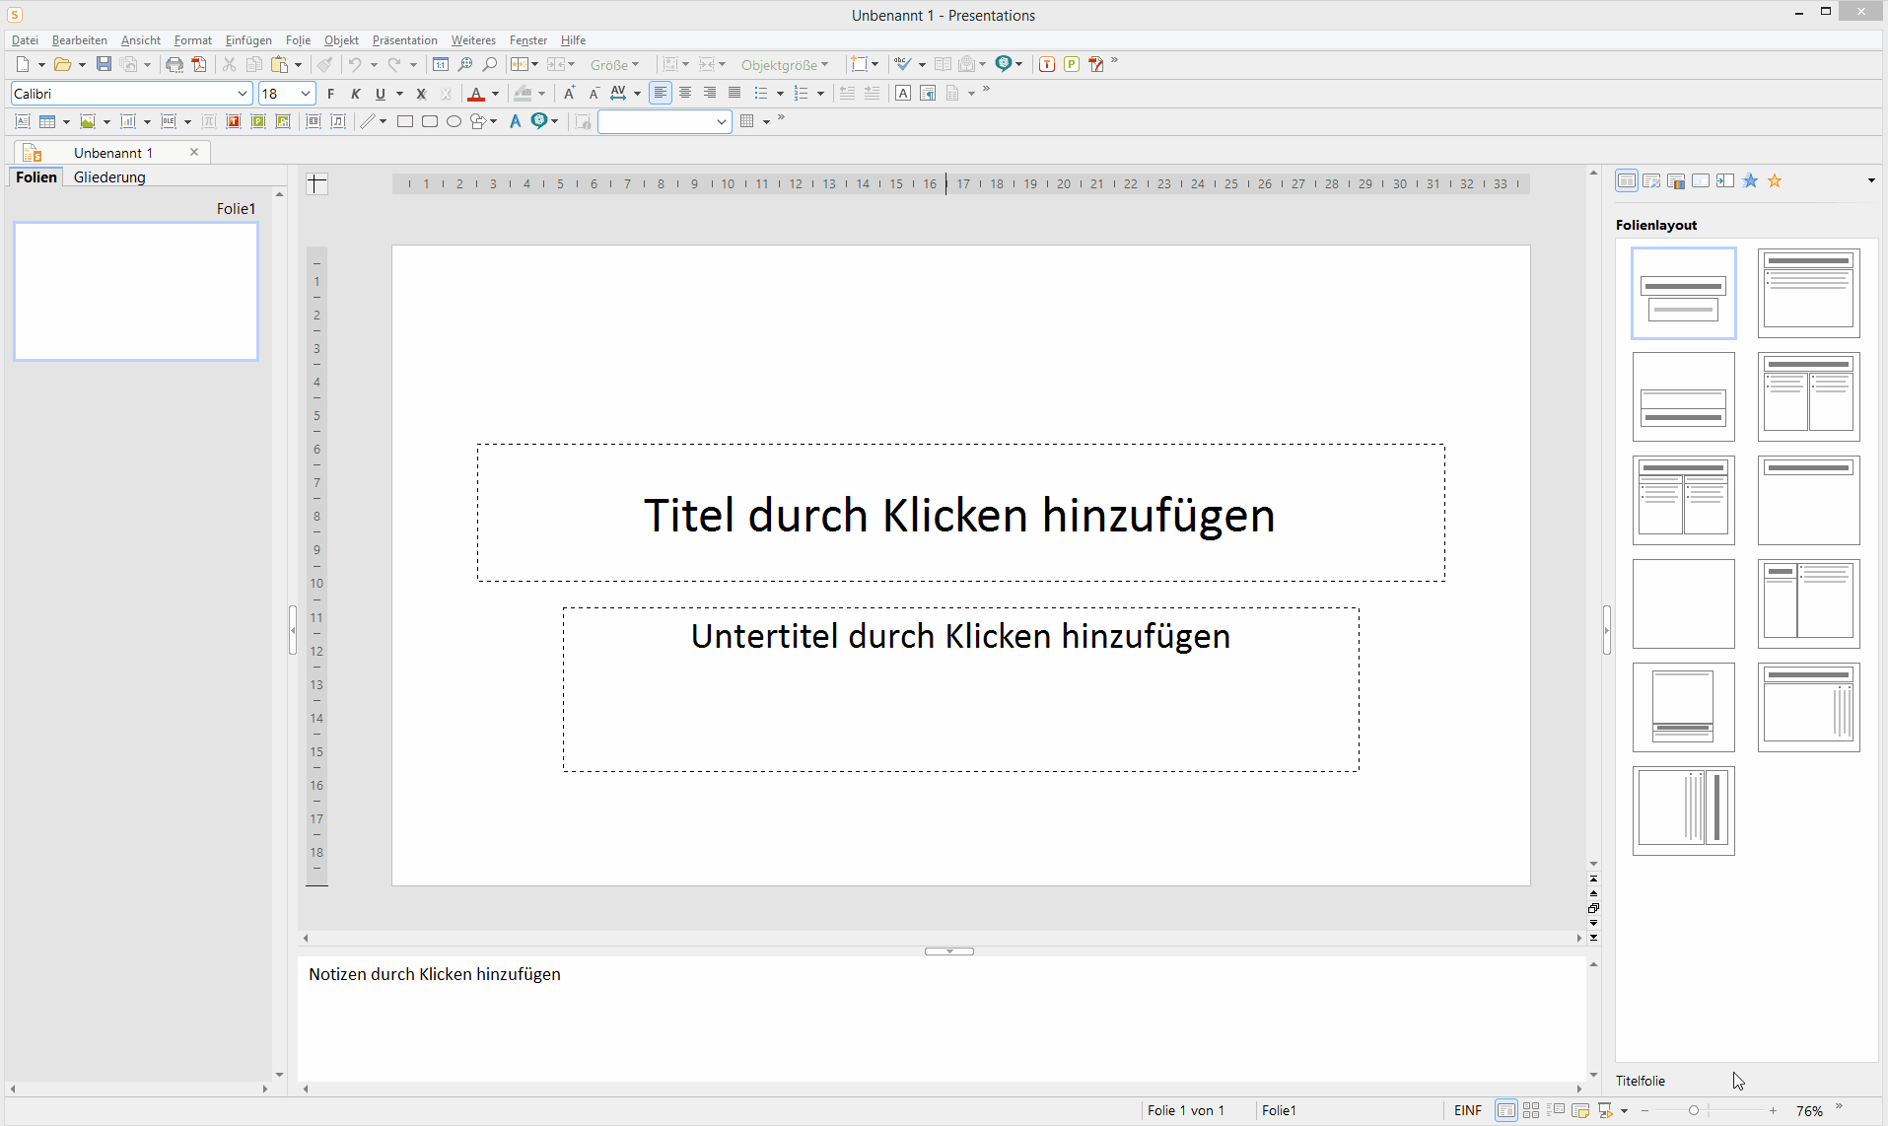The image size is (1888, 1126).
Task: Click the save document icon
Action: (104, 64)
